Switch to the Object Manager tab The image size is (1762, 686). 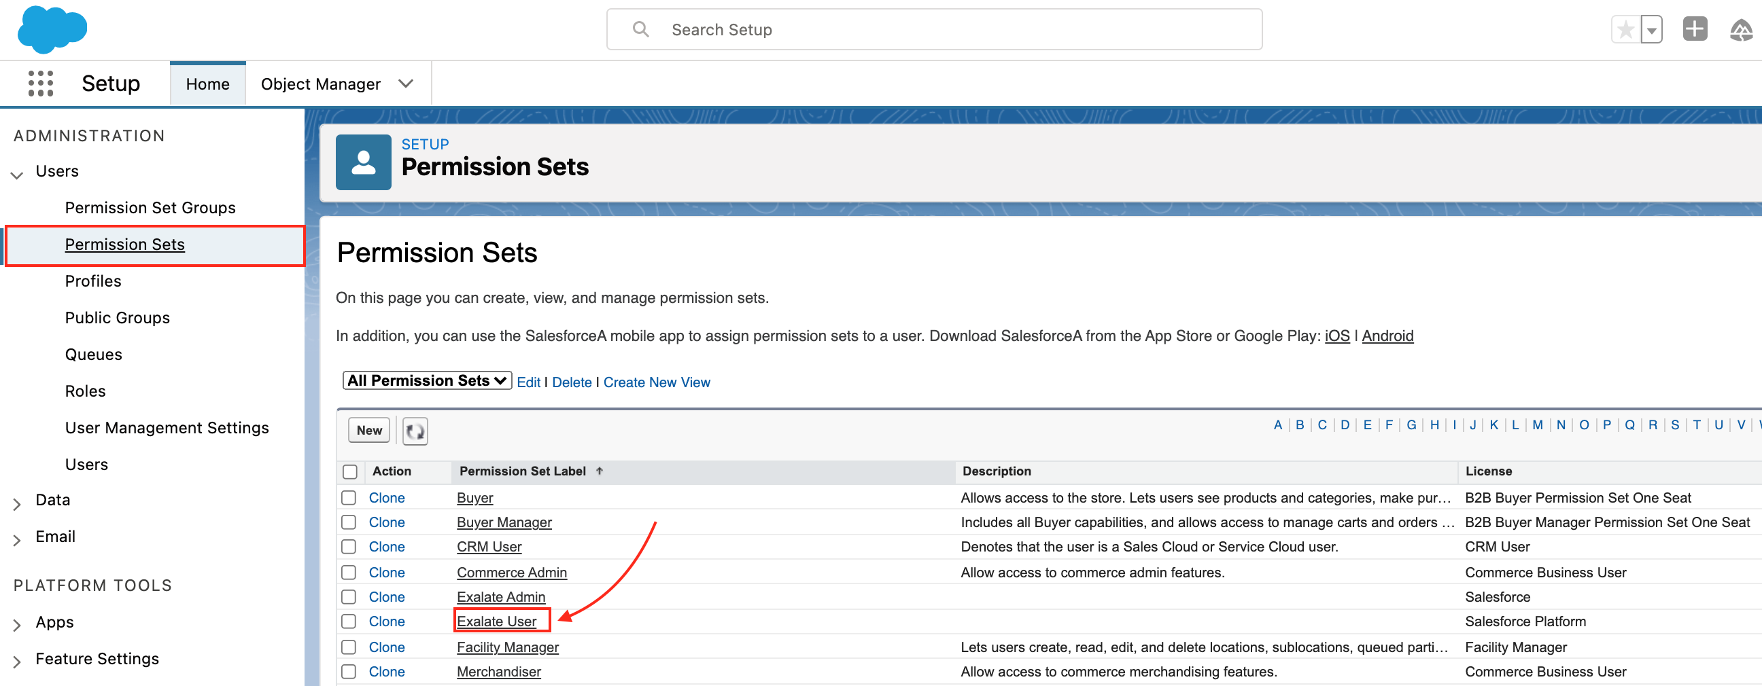click(x=321, y=84)
